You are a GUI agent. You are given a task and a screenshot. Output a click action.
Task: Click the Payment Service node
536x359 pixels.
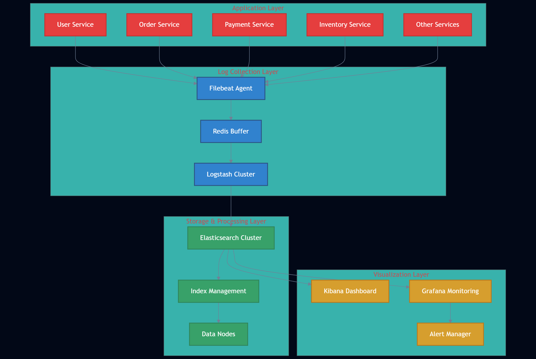pos(249,25)
